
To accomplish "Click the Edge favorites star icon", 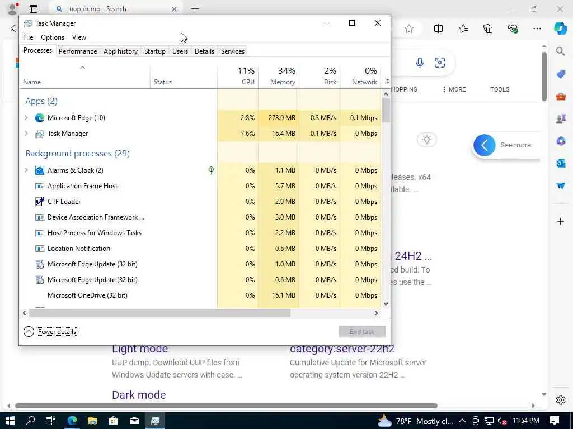I will [409, 29].
